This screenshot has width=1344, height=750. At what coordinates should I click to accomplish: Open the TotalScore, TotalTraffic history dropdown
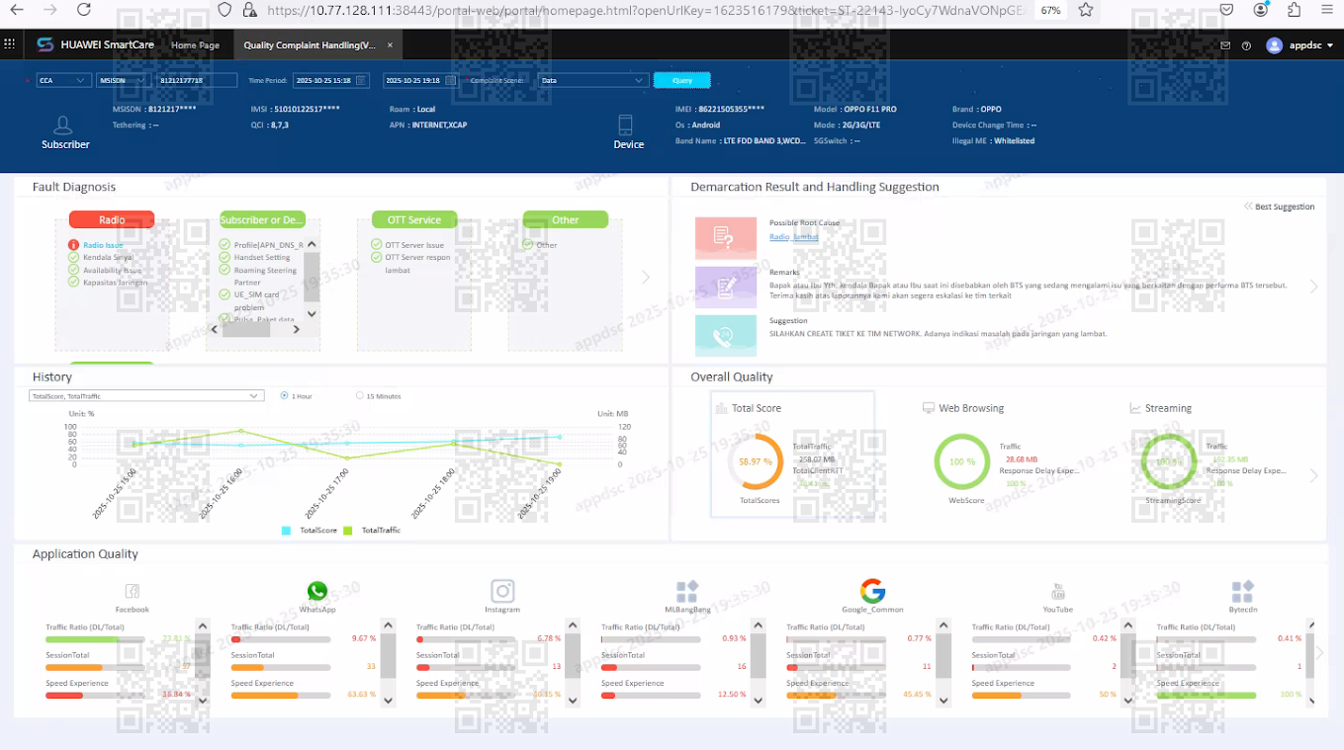click(146, 395)
